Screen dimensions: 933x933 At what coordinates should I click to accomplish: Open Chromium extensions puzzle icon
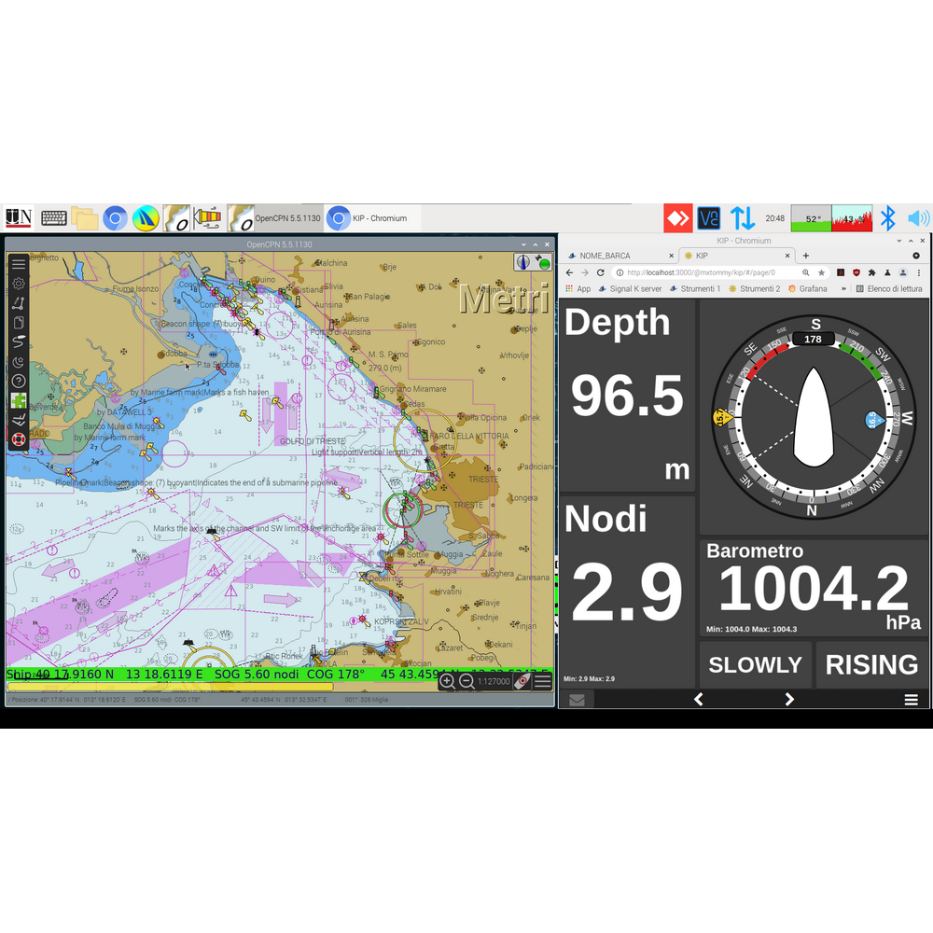871,272
